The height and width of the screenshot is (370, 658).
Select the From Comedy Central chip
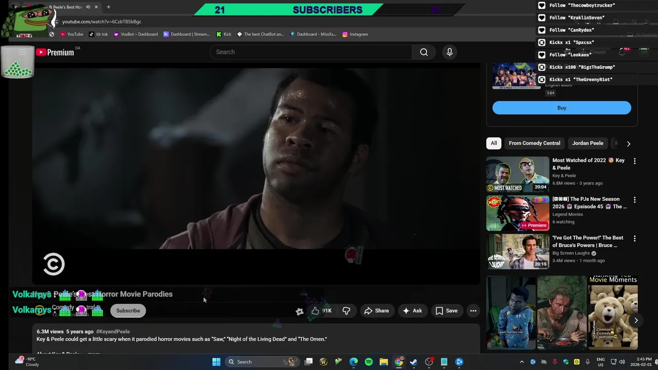point(534,143)
